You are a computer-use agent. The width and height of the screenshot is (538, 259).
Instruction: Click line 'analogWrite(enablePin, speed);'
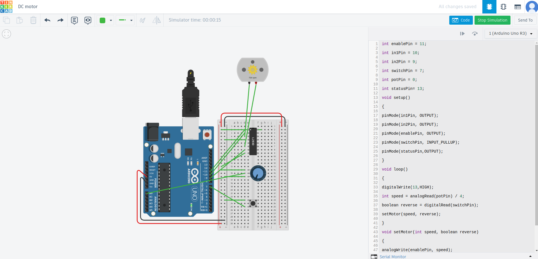(x=417, y=250)
